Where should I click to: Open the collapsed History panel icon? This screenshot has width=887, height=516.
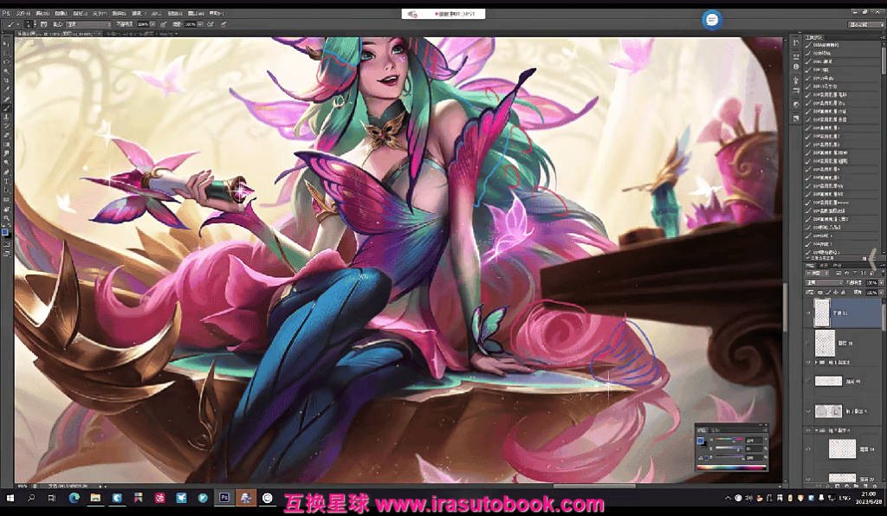796,42
